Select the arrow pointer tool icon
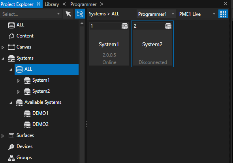The image size is (233, 163). (x=68, y=14)
